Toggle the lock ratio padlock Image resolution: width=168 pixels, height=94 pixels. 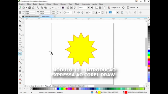(60, 13)
